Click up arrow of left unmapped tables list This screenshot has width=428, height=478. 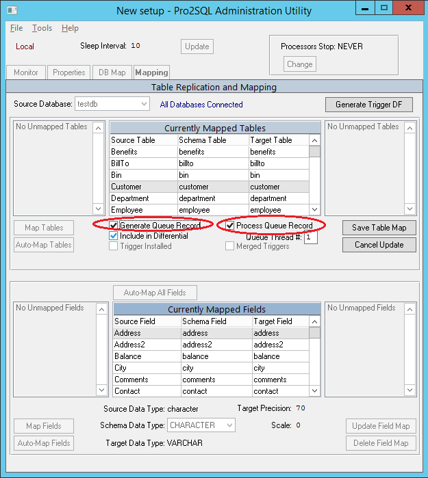(x=99, y=128)
